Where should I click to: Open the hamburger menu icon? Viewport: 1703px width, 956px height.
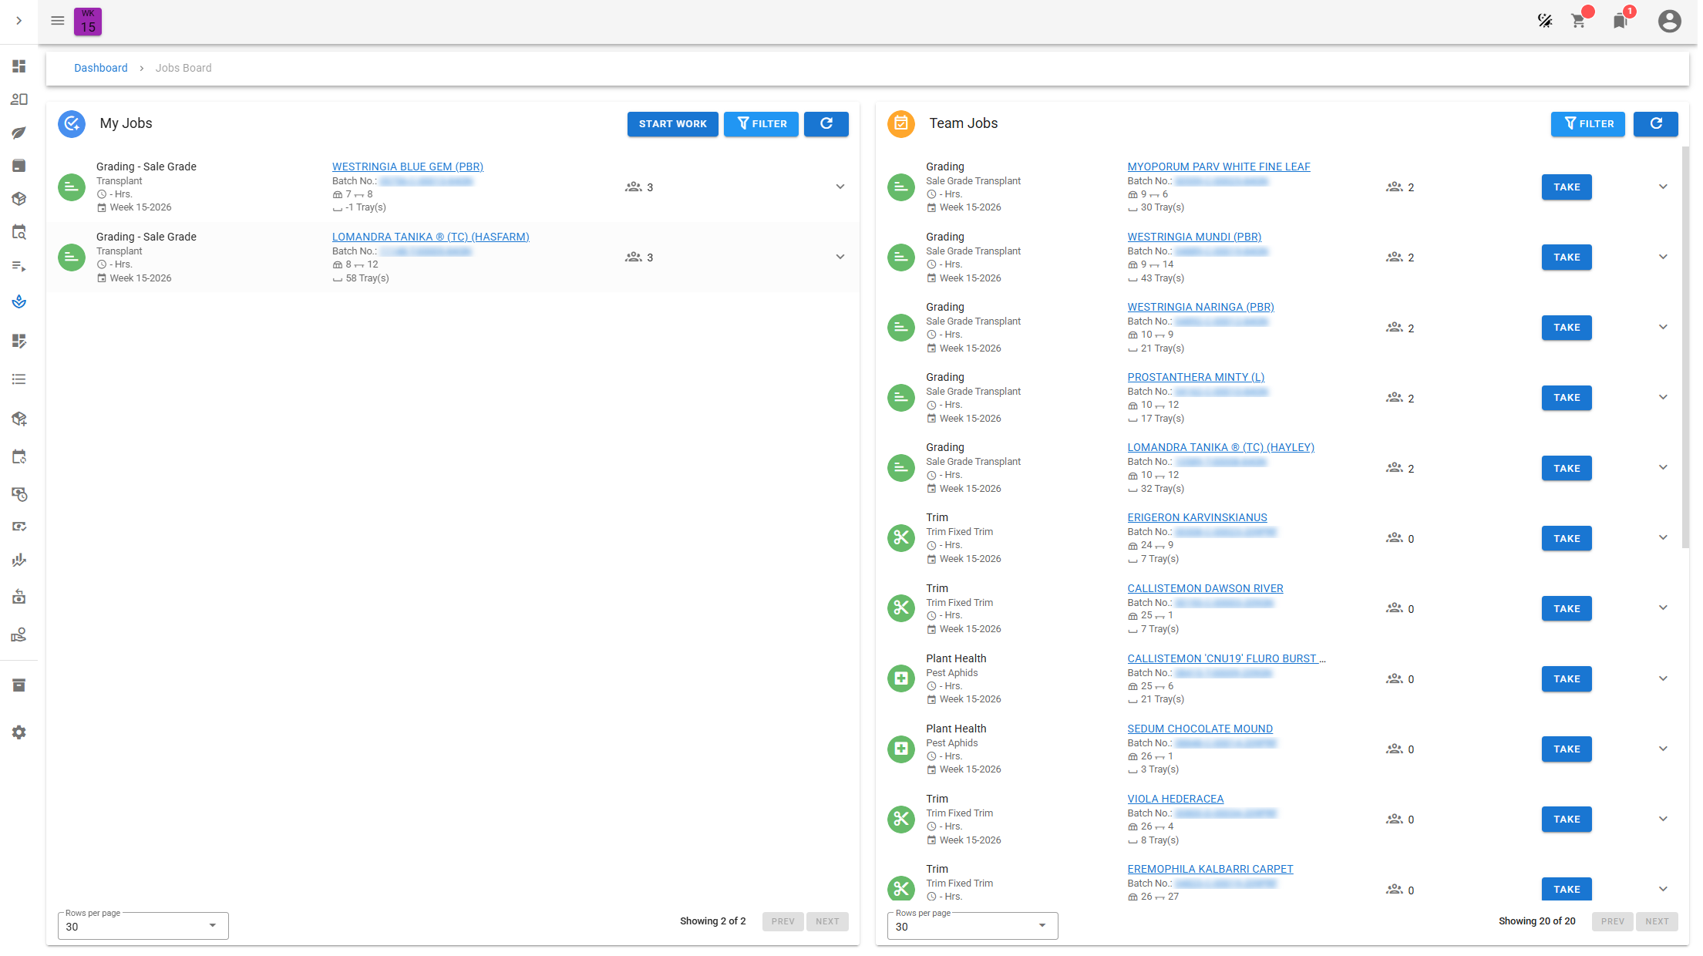pyautogui.click(x=57, y=21)
